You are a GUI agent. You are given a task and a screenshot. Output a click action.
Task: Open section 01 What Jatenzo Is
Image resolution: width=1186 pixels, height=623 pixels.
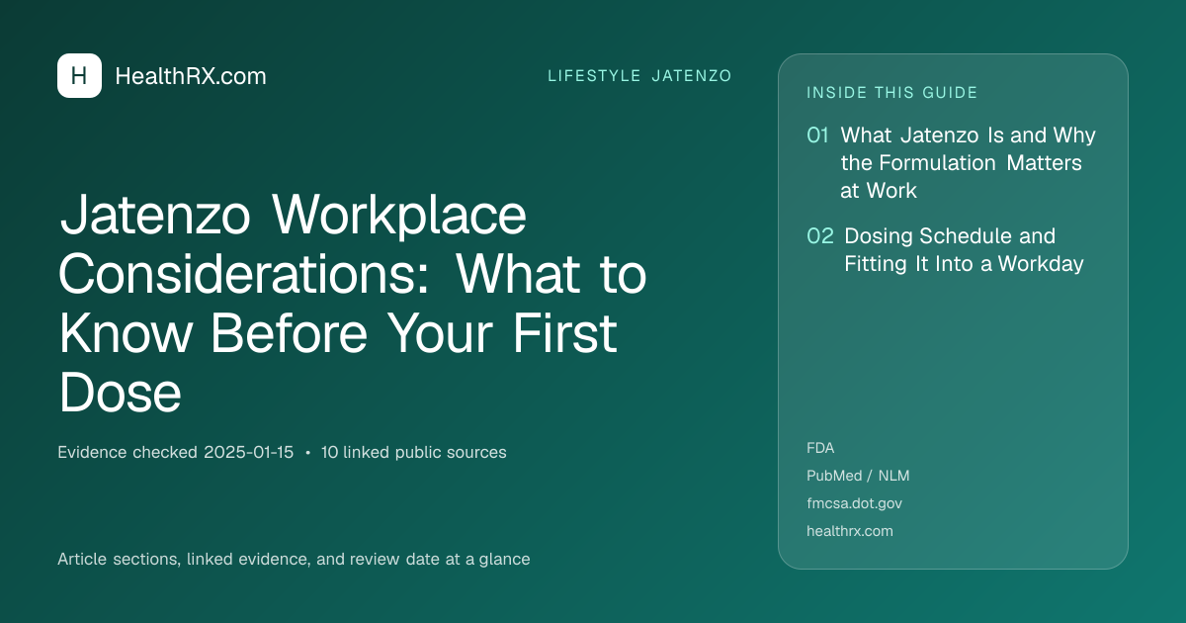tap(969, 163)
